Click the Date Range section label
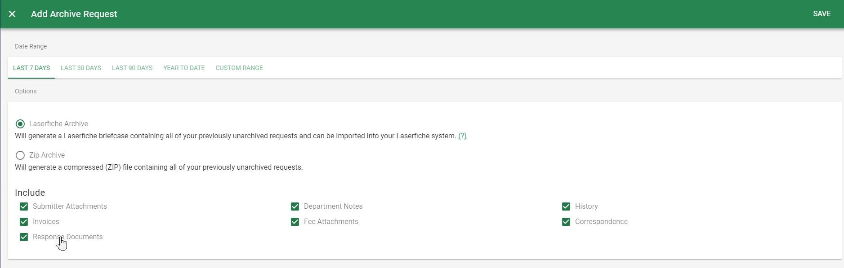 31,46
